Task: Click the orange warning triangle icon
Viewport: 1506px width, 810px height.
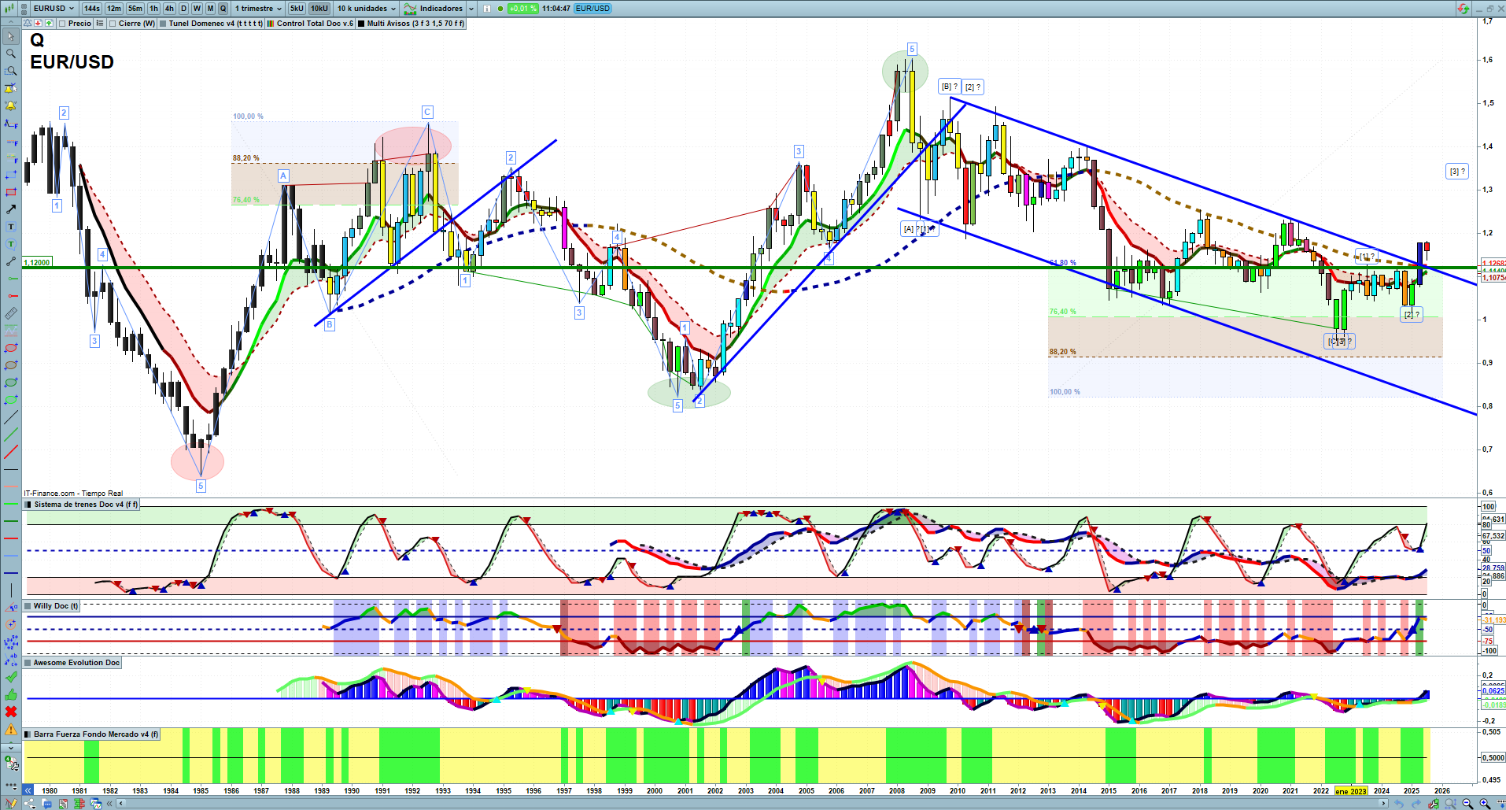Action: pos(11,729)
